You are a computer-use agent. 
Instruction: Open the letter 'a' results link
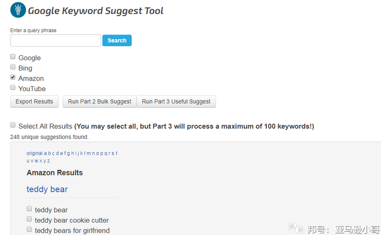(46, 153)
